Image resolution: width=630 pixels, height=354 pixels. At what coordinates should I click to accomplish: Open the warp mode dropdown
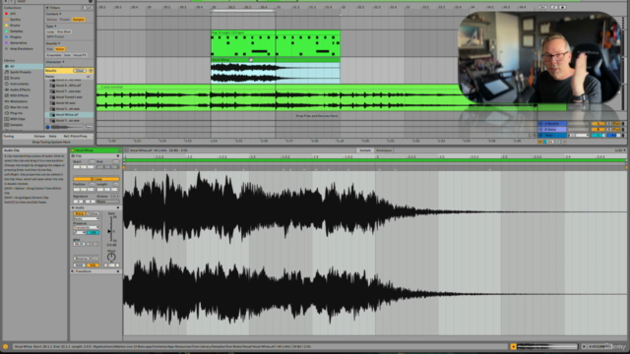coord(86,218)
